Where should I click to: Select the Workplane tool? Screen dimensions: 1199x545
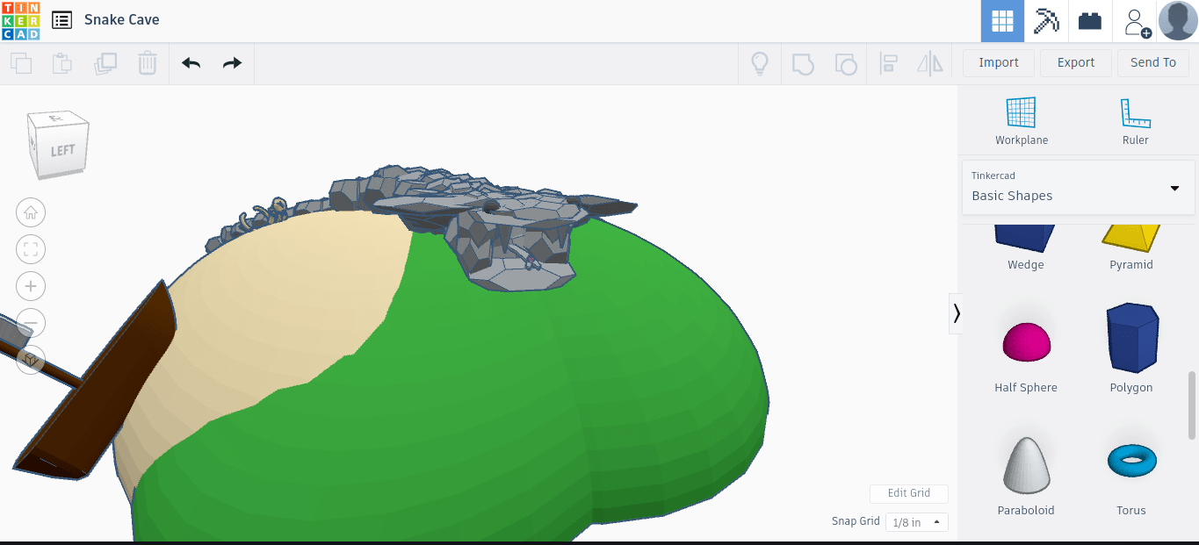coord(1021,118)
